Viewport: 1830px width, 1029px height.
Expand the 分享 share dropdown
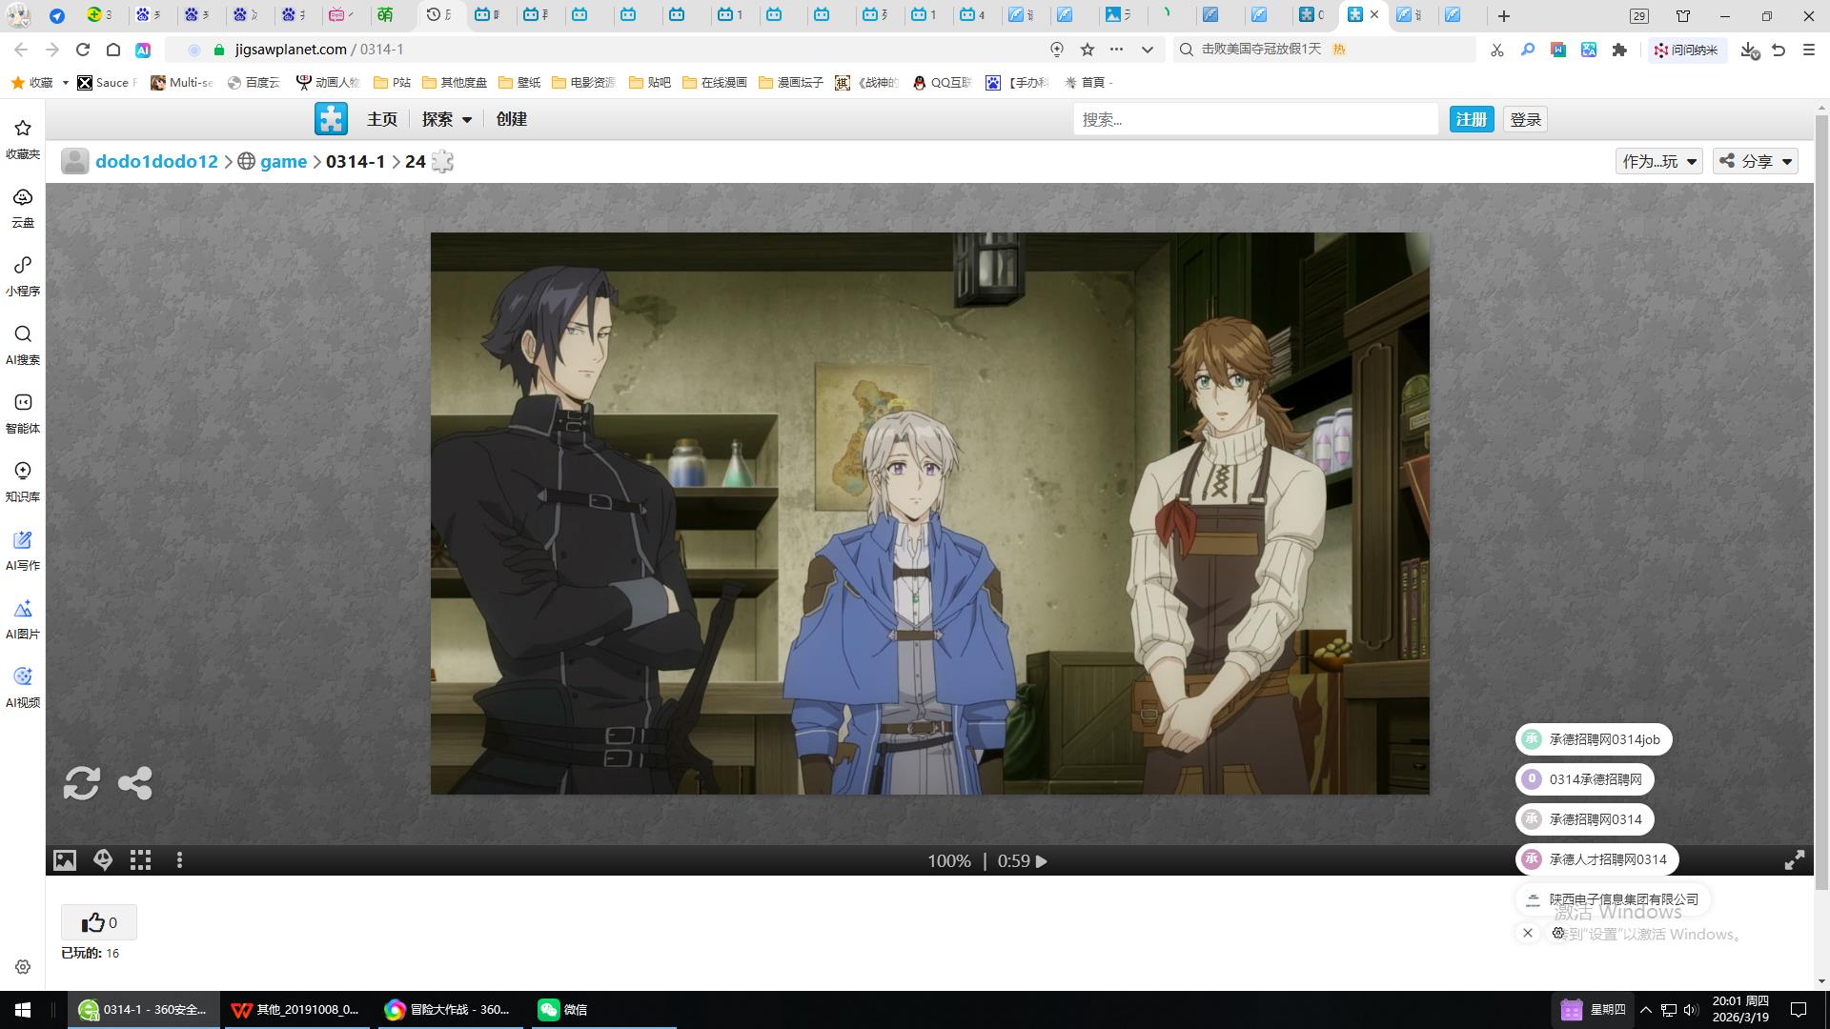click(x=1756, y=161)
